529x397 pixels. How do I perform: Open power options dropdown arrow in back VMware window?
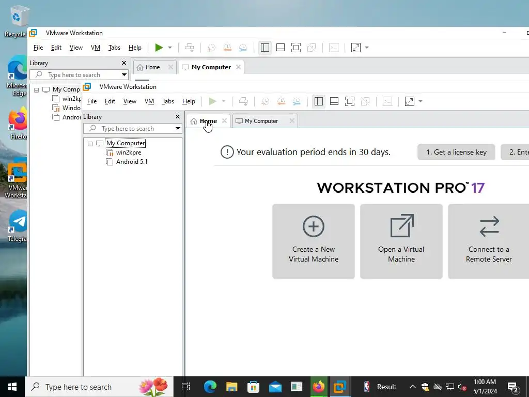click(x=170, y=48)
